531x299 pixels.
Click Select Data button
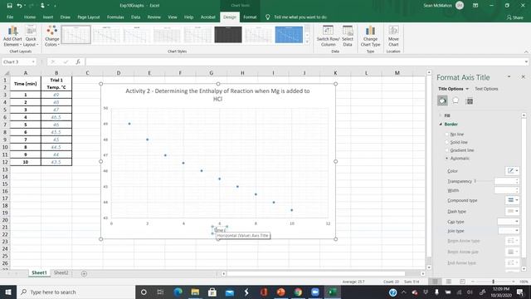348,36
